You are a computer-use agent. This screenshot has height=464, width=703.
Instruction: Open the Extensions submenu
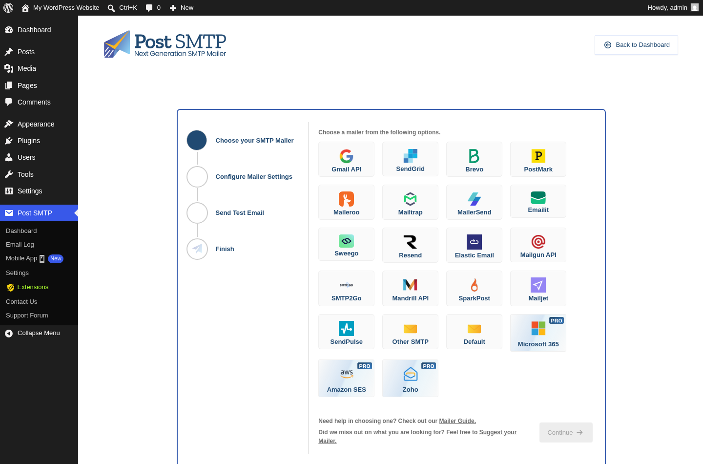tap(39, 287)
